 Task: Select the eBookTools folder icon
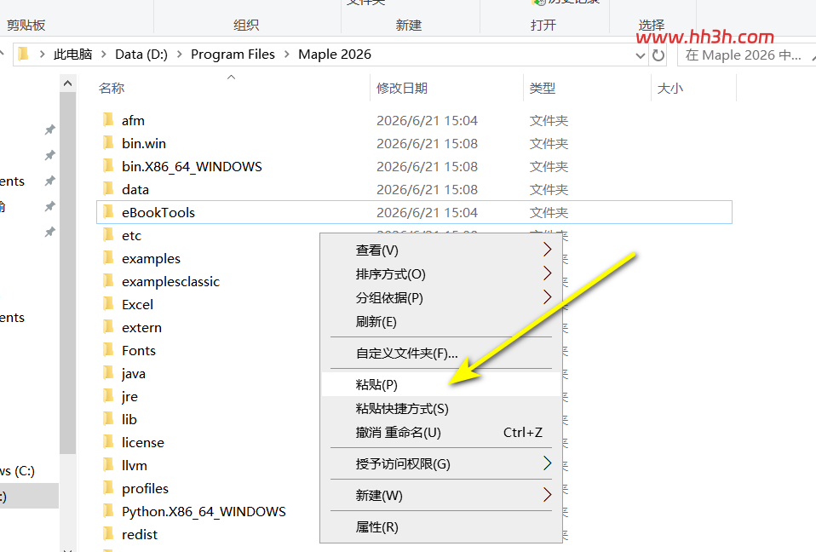[108, 212]
